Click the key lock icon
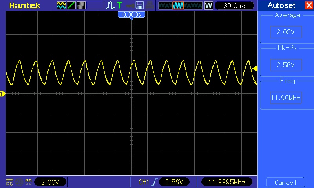The width and height of the screenshot is (314, 188). tap(130, 6)
